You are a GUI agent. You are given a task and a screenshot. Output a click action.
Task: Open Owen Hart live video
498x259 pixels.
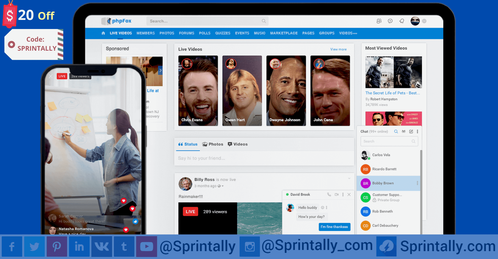[x=242, y=91]
